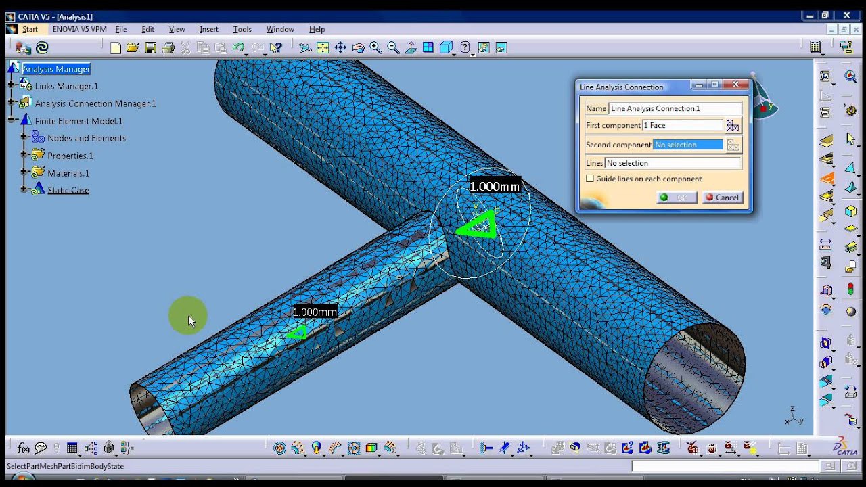Screen dimensions: 866x487
Task: Open the Tools menu
Action: click(x=242, y=29)
